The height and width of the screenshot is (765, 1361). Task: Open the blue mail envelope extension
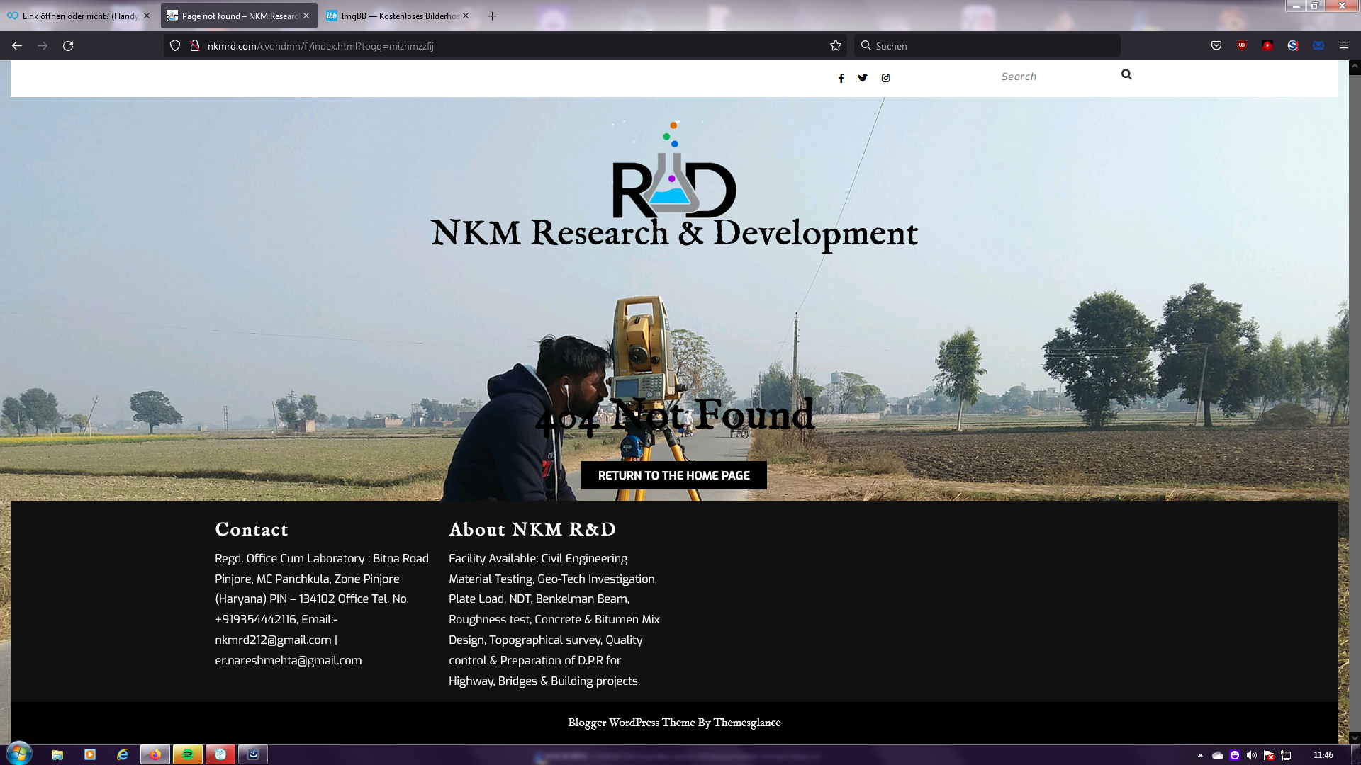1318,46
